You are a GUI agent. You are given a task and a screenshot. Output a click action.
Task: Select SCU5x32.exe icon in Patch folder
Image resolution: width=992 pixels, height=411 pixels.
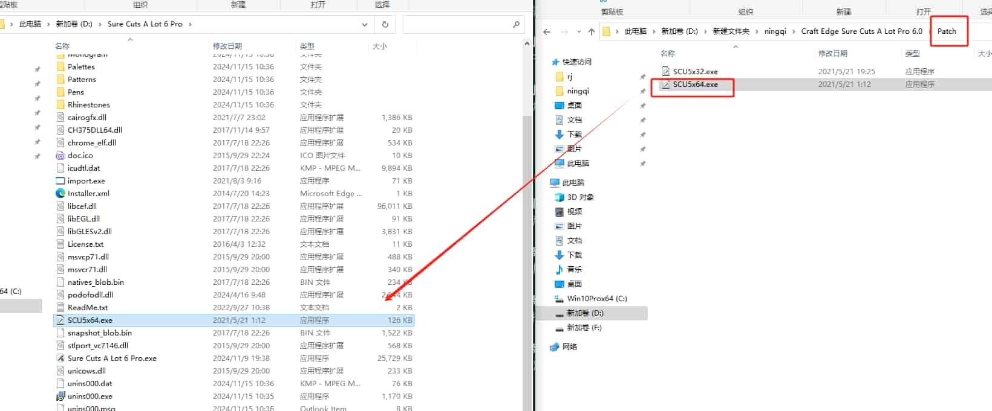[x=666, y=72]
